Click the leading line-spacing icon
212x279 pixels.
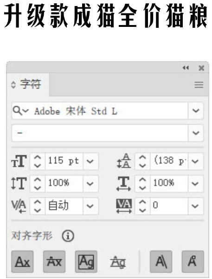pyautogui.click(x=124, y=161)
